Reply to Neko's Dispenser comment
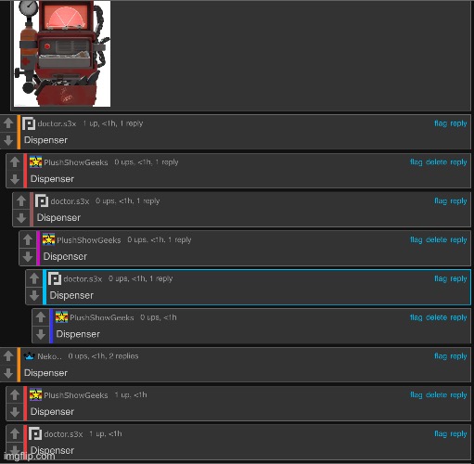Image resolution: width=474 pixels, height=464 pixels. click(x=458, y=356)
